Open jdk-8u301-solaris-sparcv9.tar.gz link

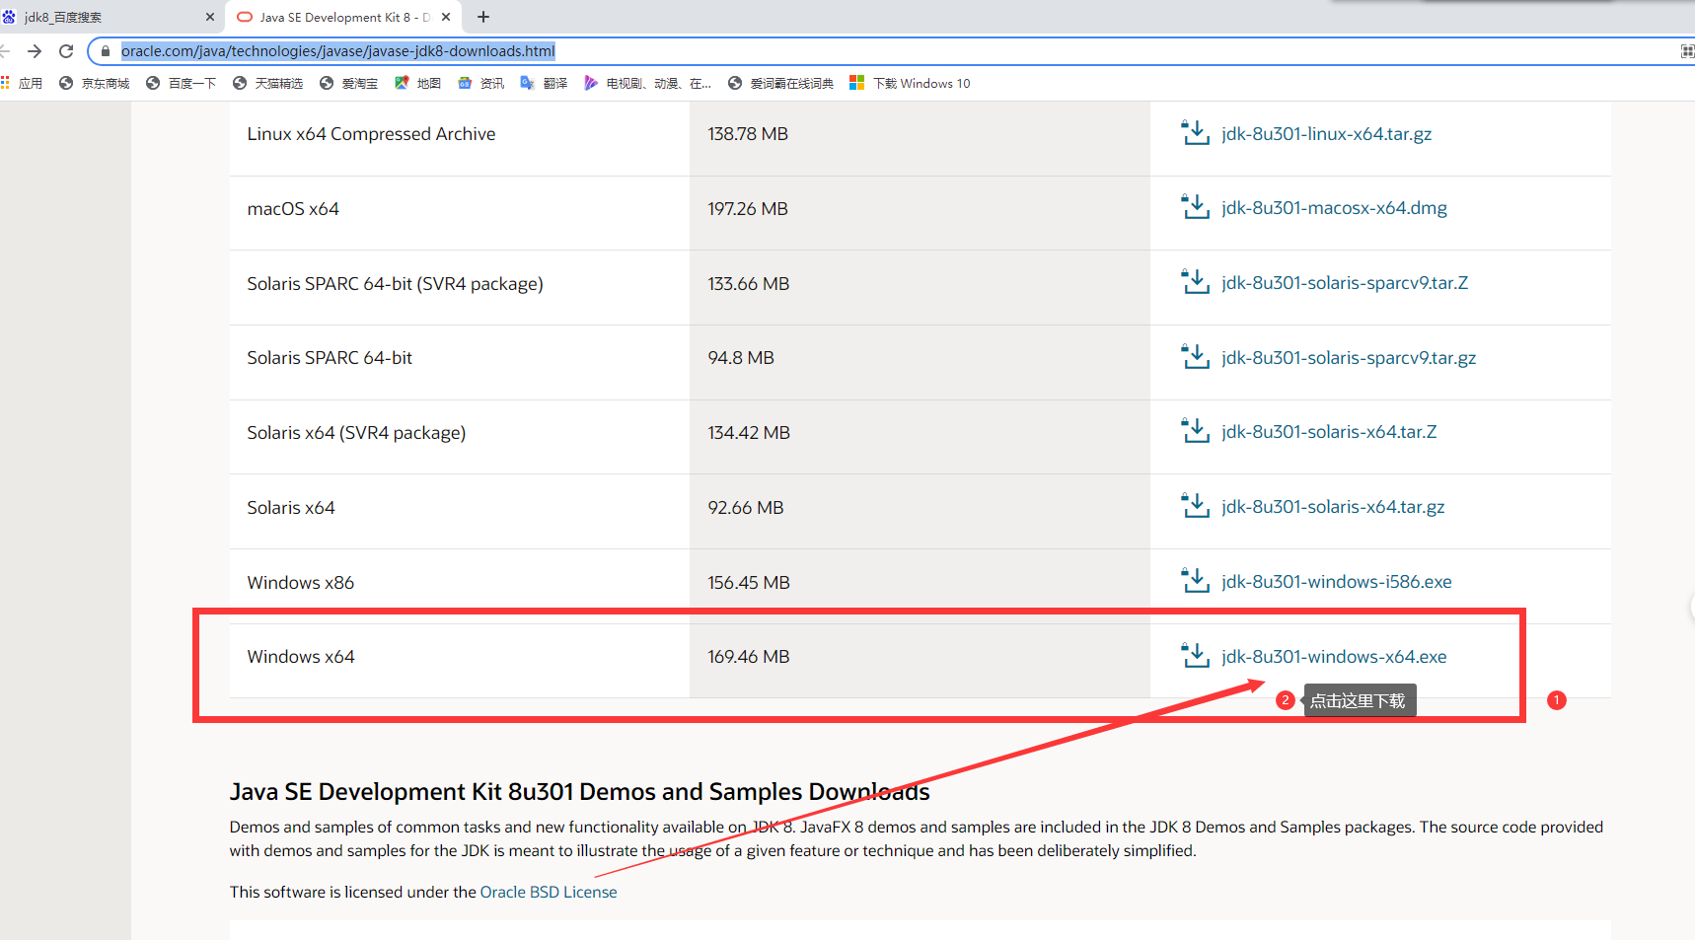pyautogui.click(x=1349, y=358)
